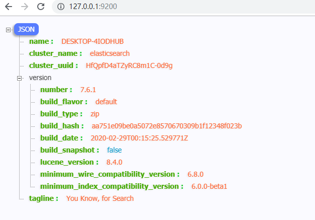The height and width of the screenshot is (220, 315).
Task: Click the 6.0.0-beta1 compatibility value
Action: click(209, 186)
